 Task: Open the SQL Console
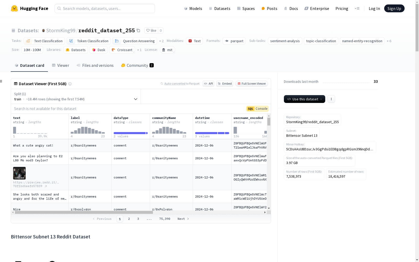click(x=257, y=109)
